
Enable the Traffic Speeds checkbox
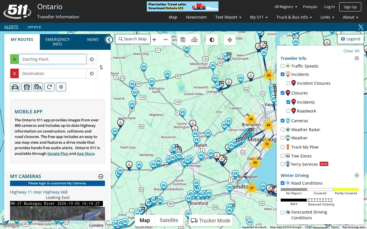click(283, 66)
